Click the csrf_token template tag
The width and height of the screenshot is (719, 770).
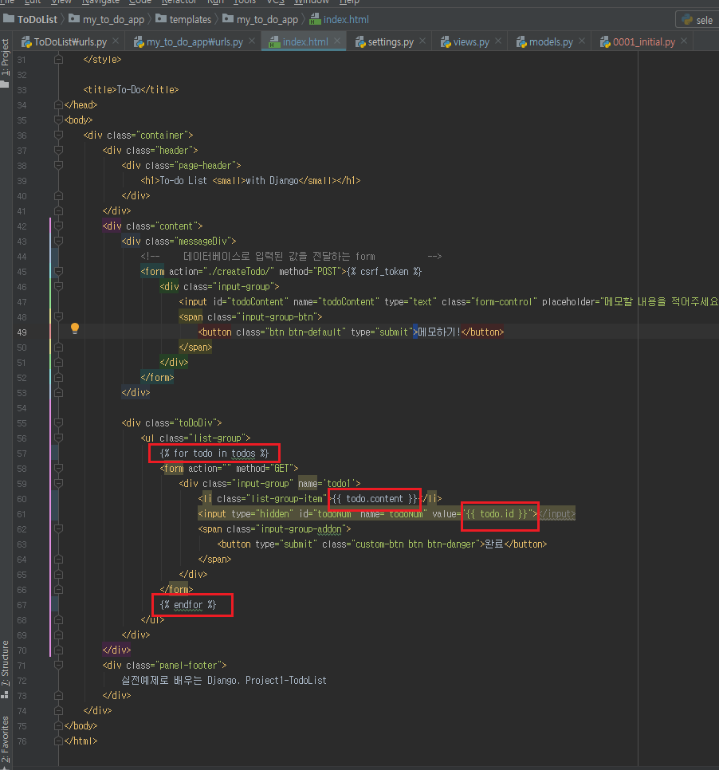pos(384,272)
